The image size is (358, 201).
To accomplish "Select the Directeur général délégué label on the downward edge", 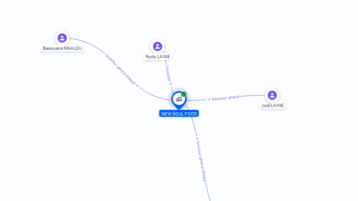I will (201, 161).
